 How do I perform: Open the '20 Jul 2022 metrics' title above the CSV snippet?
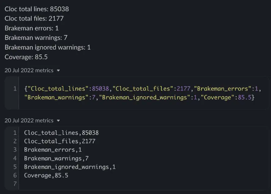coord(29,121)
